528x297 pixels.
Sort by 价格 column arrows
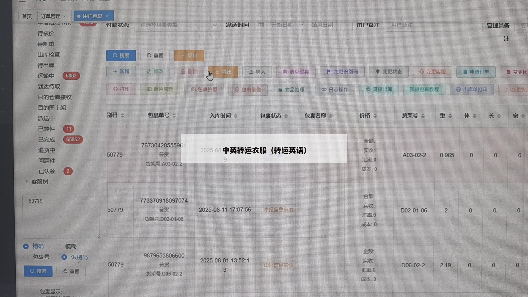375,116
